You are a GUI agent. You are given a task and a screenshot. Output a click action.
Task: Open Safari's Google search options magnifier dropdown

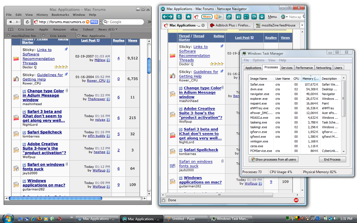(106, 22)
